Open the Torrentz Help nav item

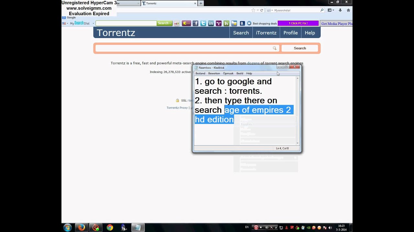pyautogui.click(x=310, y=33)
